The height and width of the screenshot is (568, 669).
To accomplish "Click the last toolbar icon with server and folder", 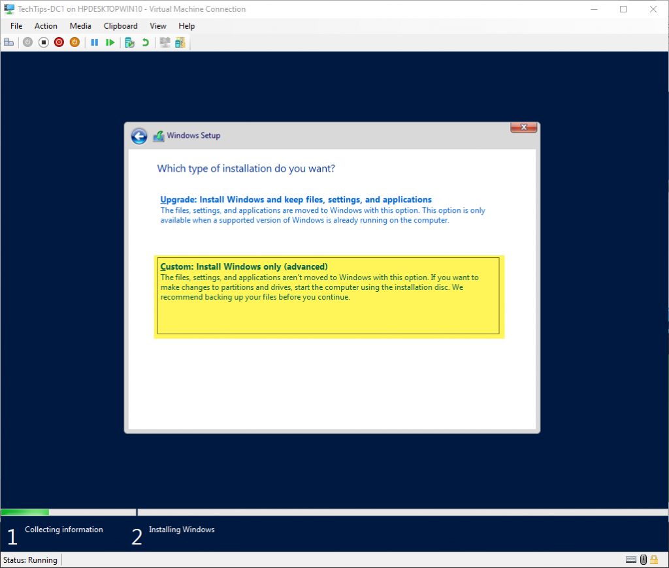I will pyautogui.click(x=180, y=42).
